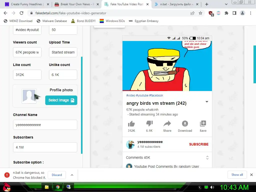Click the browser forward arrow

pyautogui.click(x=13, y=13)
